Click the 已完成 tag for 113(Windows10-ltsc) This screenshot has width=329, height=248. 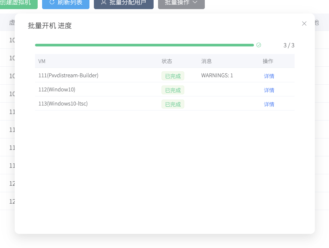pyautogui.click(x=173, y=104)
